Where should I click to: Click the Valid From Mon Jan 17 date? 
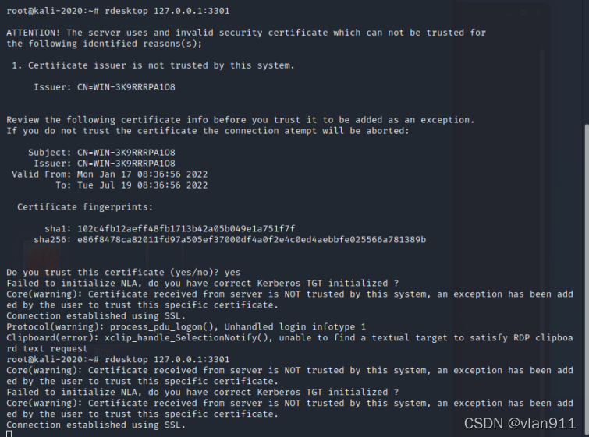click(142, 174)
